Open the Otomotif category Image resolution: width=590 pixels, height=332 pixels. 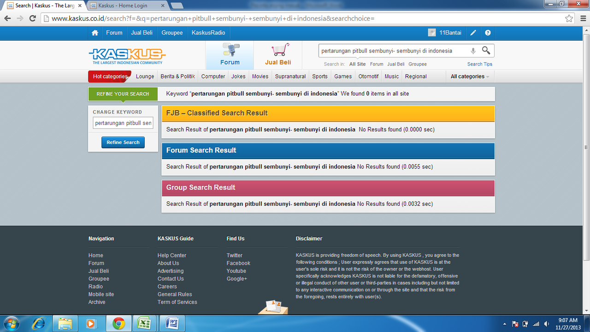pyautogui.click(x=369, y=77)
